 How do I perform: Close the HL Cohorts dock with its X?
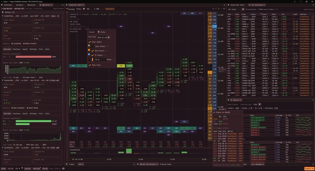tap(313, 100)
